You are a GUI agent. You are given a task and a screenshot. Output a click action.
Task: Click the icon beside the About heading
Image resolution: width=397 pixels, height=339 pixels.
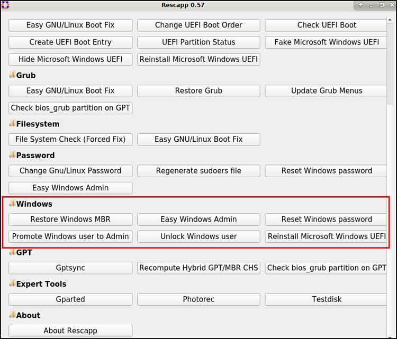(12, 315)
